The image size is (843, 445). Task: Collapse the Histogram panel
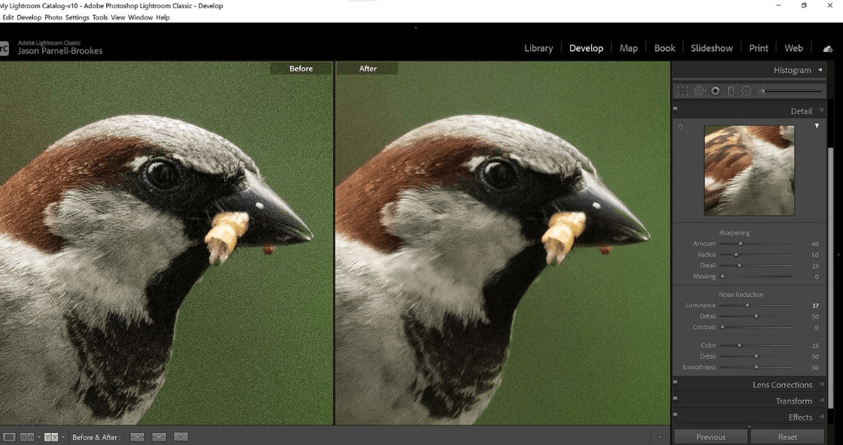[x=820, y=69]
